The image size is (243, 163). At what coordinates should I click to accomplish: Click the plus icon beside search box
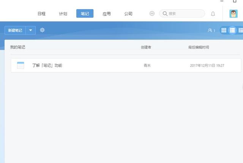coord(152,14)
